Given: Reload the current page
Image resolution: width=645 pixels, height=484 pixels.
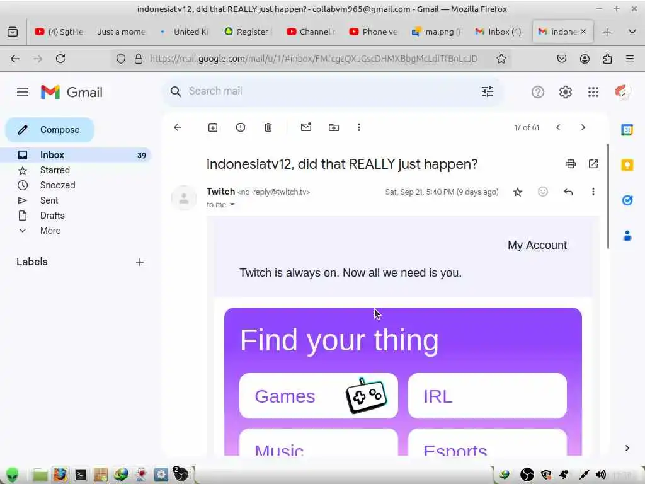Looking at the screenshot, I should tap(60, 59).
